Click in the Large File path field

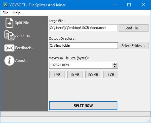(x=83, y=28)
